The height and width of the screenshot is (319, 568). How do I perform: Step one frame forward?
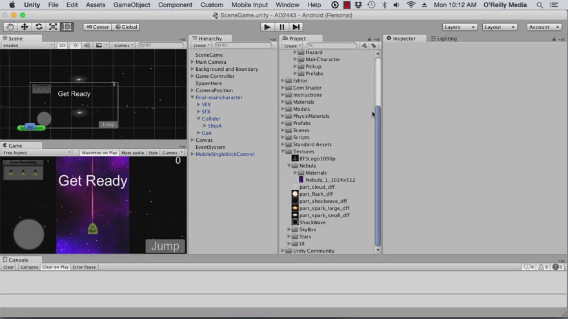[x=296, y=27]
